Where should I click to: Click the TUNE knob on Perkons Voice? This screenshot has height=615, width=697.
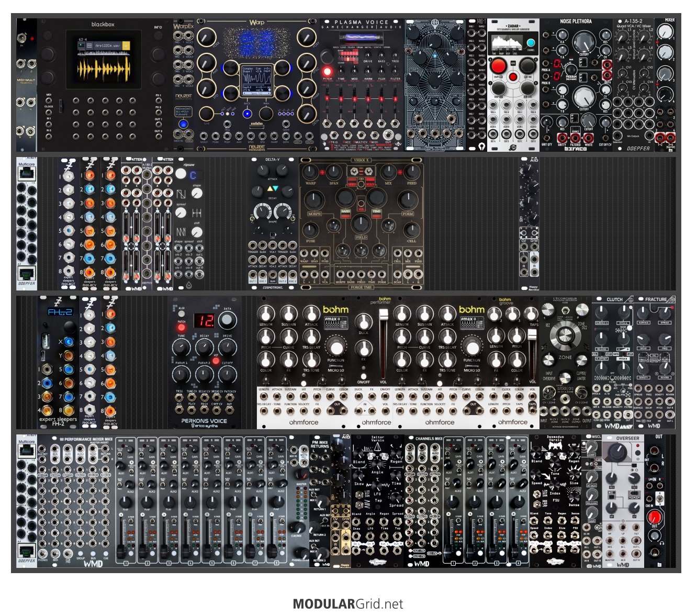pyautogui.click(x=181, y=347)
